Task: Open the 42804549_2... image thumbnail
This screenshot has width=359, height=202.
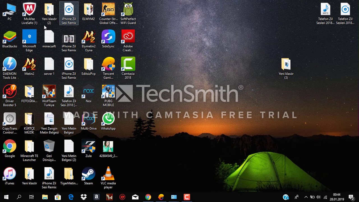Action: (108, 149)
